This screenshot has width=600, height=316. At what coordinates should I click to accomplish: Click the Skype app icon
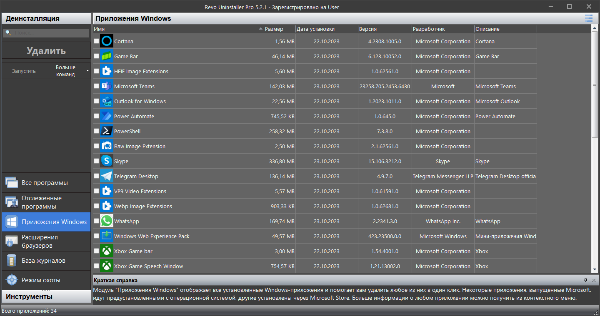click(107, 161)
